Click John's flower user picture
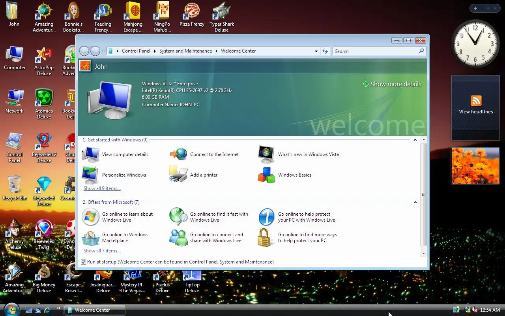The height and width of the screenshot is (316, 505). tap(85, 66)
